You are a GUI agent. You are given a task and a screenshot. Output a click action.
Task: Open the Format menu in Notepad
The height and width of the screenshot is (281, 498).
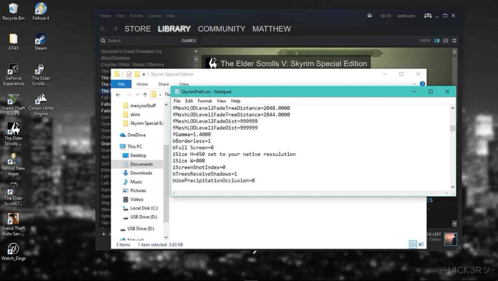[204, 101]
